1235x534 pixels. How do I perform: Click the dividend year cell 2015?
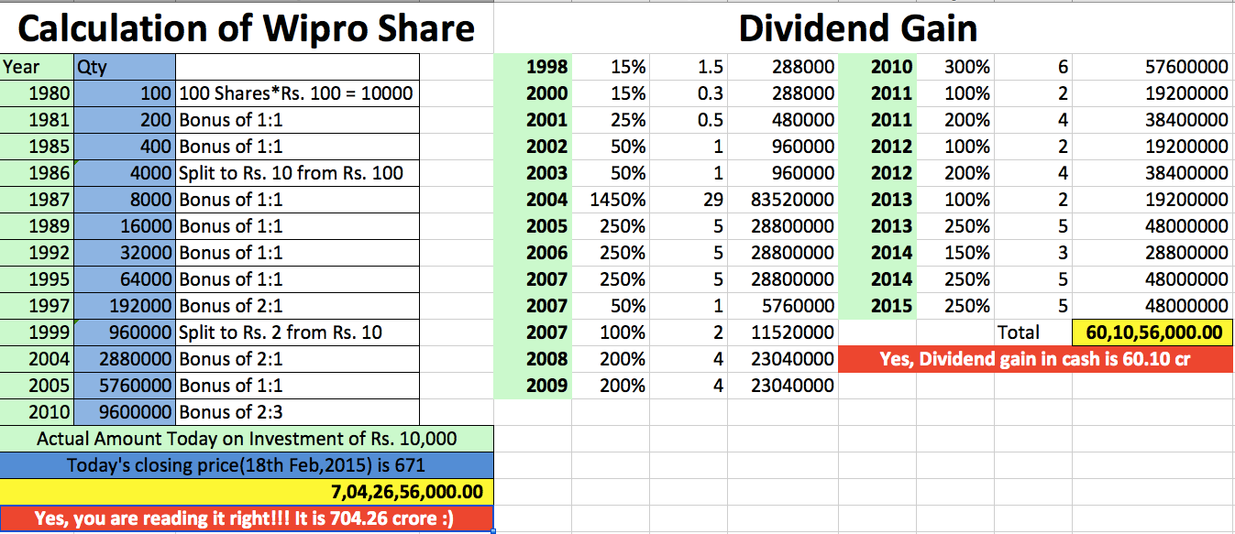tap(877, 306)
